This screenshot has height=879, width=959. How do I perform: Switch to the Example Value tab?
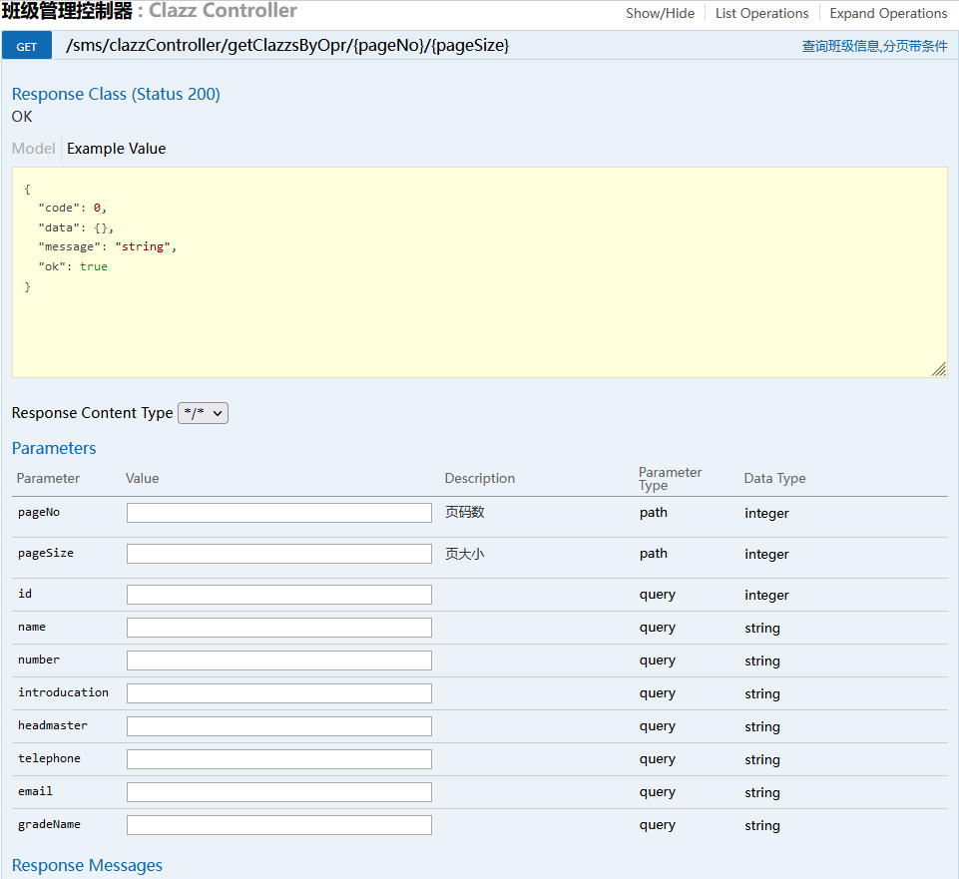[x=116, y=149]
